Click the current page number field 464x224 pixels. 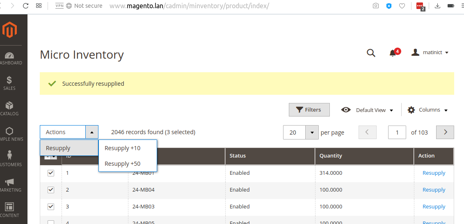pos(397,133)
